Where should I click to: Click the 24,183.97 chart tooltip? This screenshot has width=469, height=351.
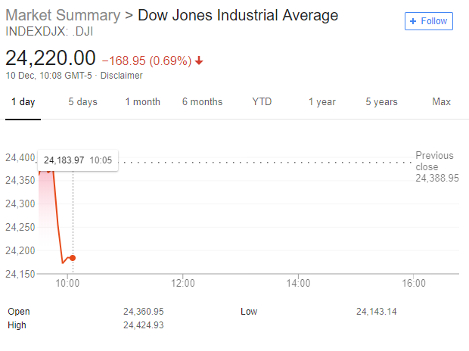(x=78, y=160)
